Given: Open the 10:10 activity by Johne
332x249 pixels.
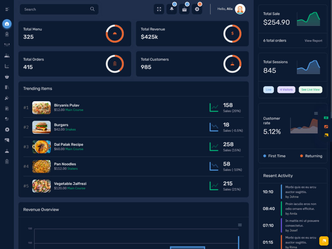Looking at the screenshot, I should point(293,192).
